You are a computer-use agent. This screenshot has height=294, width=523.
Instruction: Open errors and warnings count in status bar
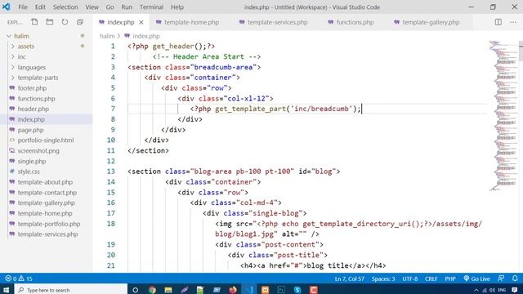pos(19,278)
